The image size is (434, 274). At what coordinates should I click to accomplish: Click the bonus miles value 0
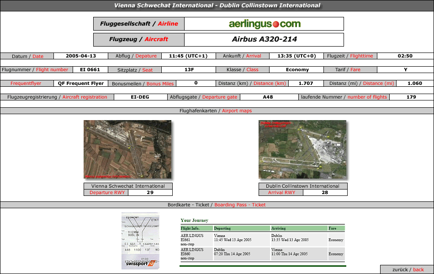[x=196, y=83]
